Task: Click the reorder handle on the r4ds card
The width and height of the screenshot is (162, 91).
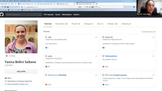Action: (96, 37)
